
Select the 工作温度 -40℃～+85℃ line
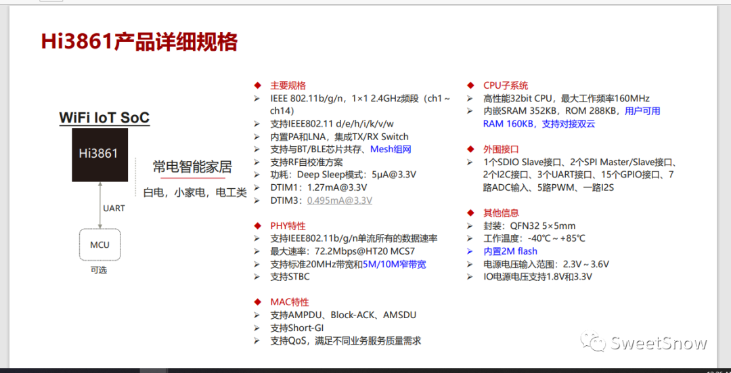click(x=534, y=239)
